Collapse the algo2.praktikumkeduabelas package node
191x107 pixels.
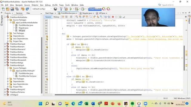click(11, 23)
